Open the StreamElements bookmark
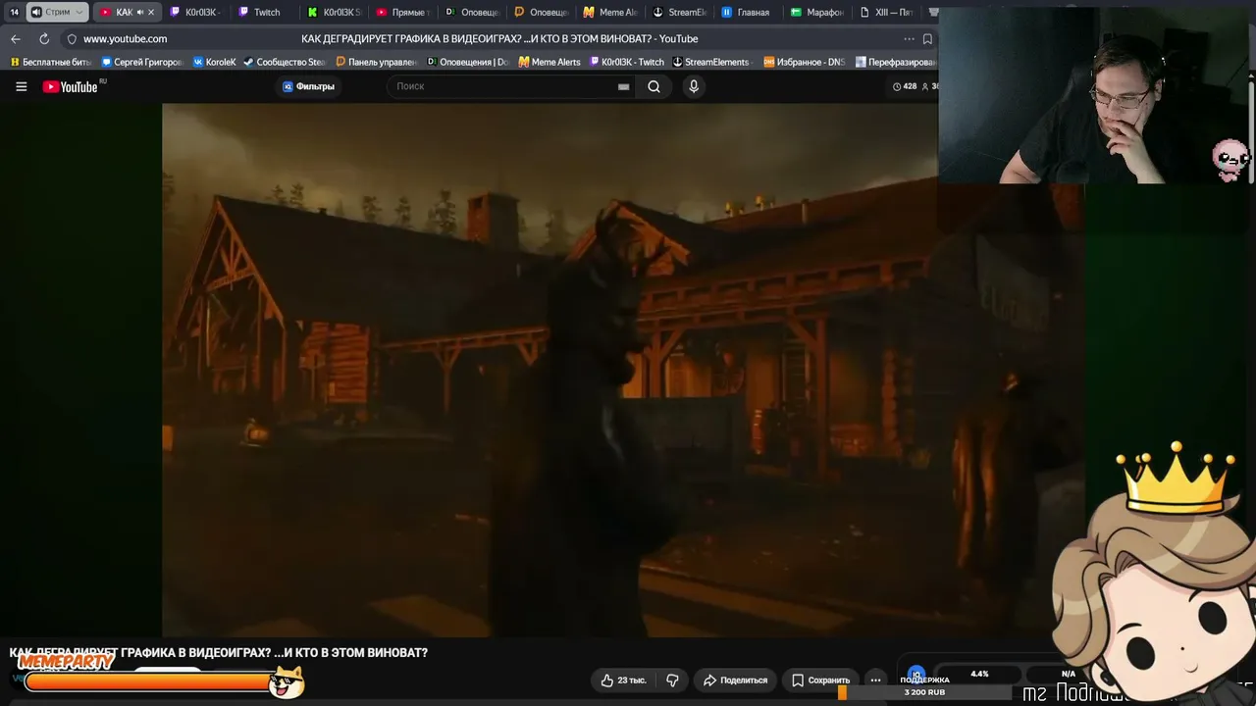This screenshot has height=706, width=1256. 710,62
